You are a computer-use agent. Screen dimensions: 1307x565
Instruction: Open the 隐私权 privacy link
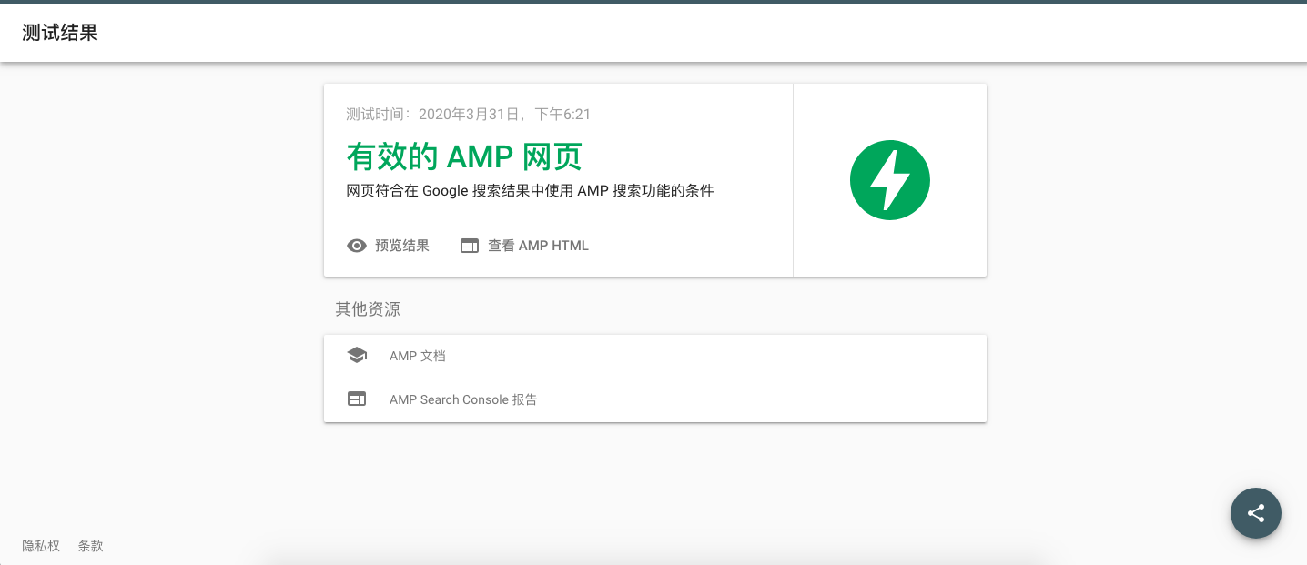(x=41, y=546)
